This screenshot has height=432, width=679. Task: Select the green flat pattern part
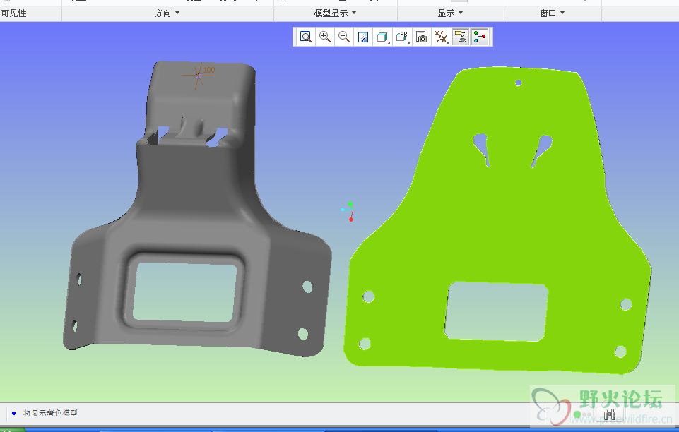[498, 220]
